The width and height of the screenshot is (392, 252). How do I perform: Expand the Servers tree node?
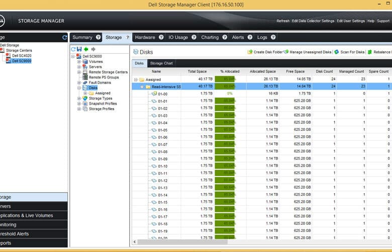79,67
